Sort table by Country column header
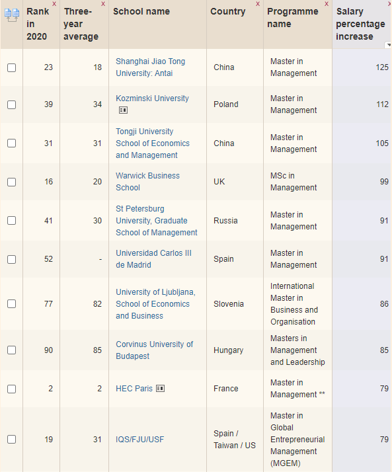This screenshot has height=472, width=392. coord(227,11)
